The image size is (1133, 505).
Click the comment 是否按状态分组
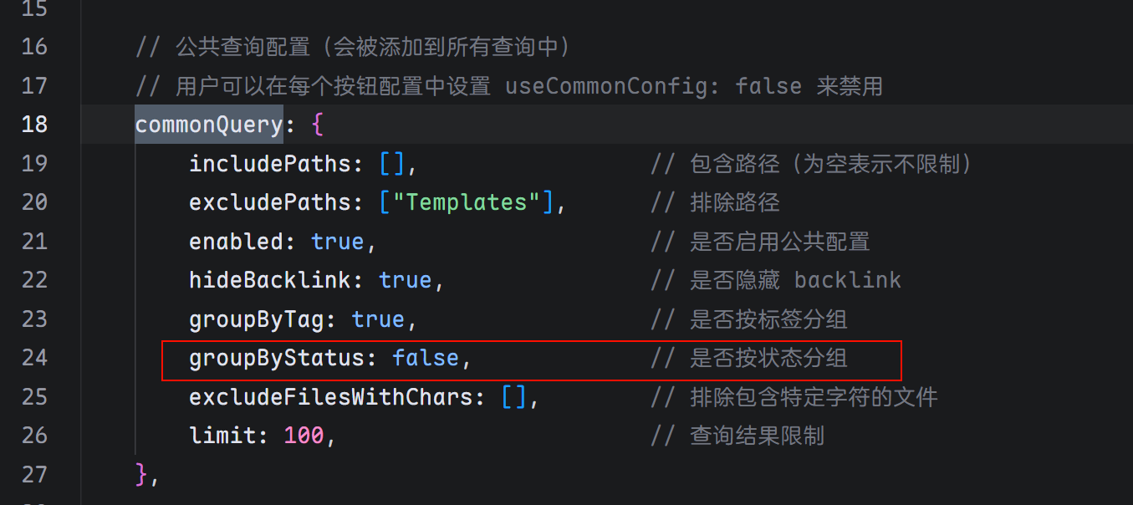[768, 358]
